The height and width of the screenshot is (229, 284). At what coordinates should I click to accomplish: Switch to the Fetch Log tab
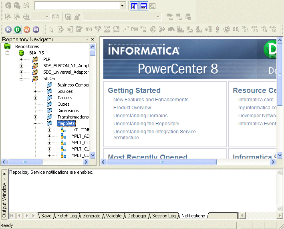(x=67, y=216)
